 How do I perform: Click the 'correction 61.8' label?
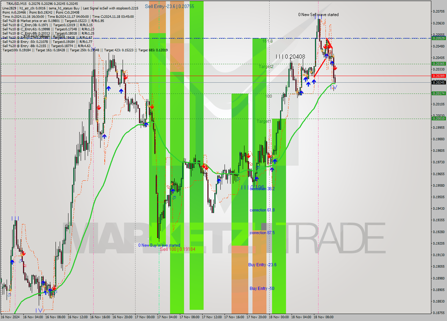pos(262,210)
